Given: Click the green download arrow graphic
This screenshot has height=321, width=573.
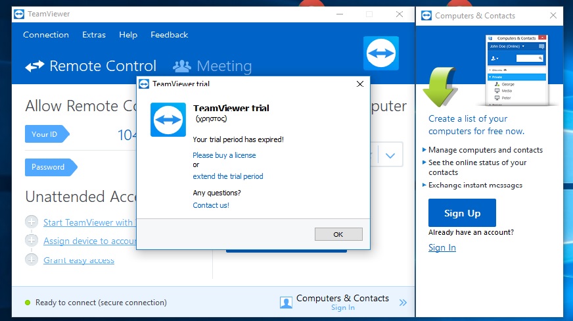Looking at the screenshot, I should pos(440,87).
